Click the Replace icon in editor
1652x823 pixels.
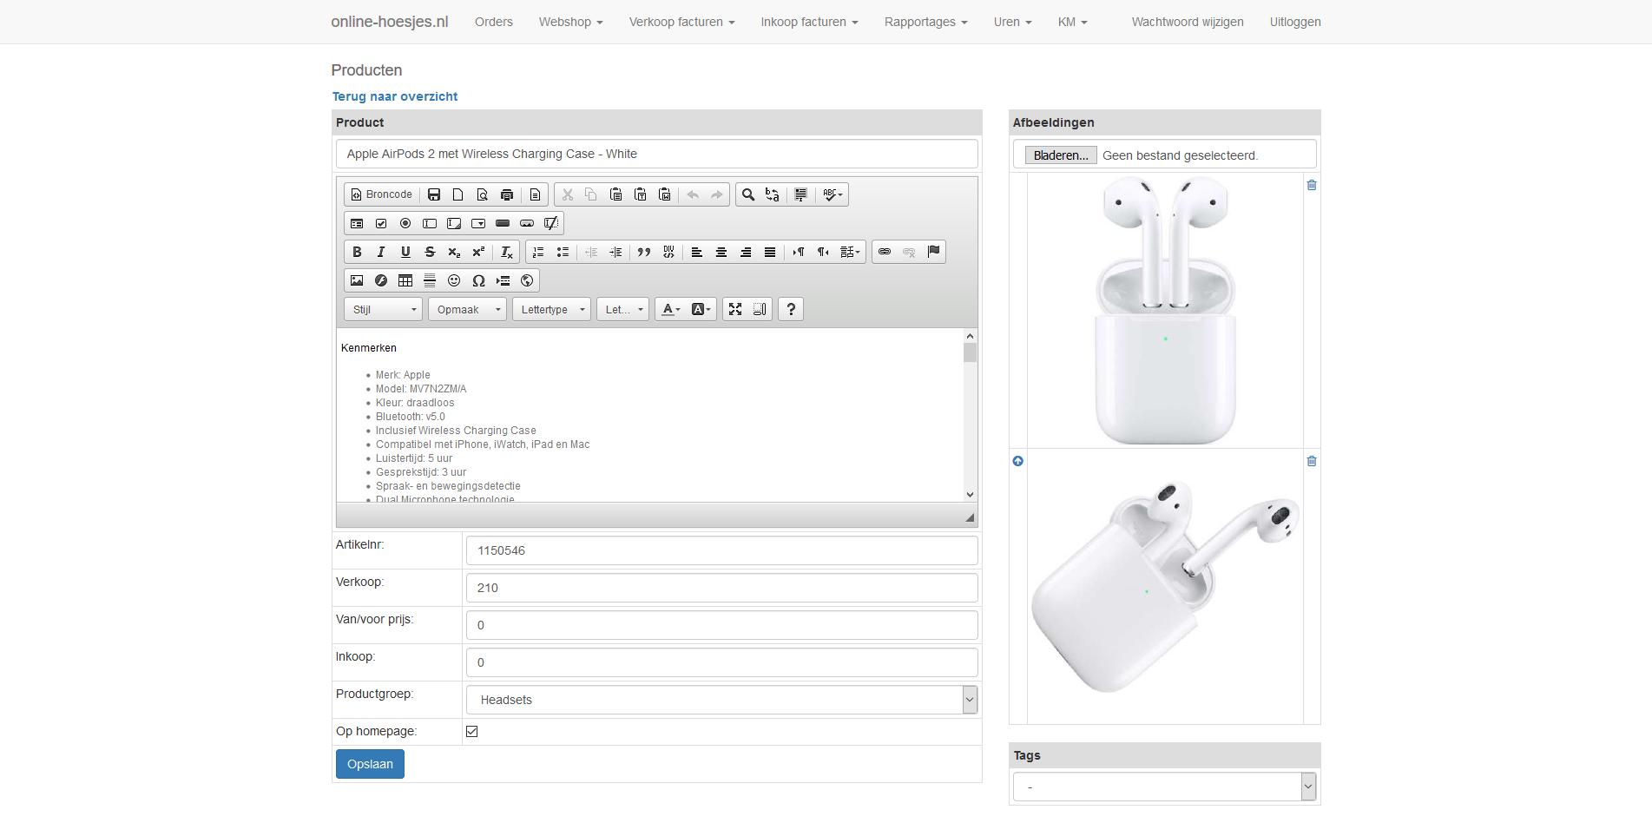point(773,194)
